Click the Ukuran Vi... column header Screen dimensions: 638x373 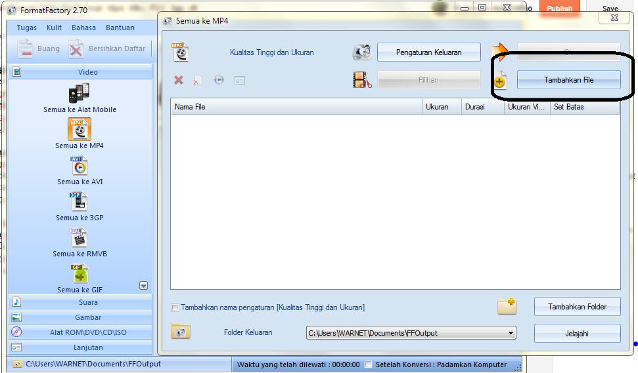point(527,107)
